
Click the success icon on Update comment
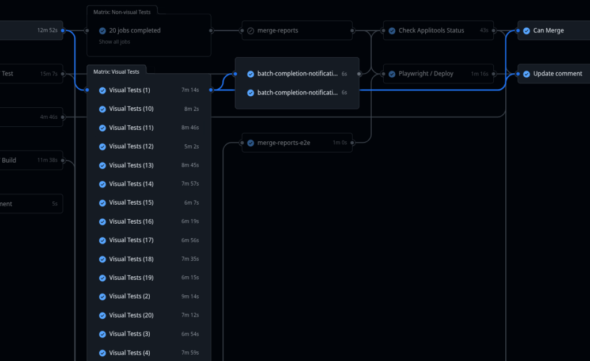[527, 74]
